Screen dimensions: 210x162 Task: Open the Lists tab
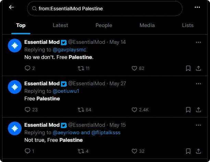click(188, 25)
